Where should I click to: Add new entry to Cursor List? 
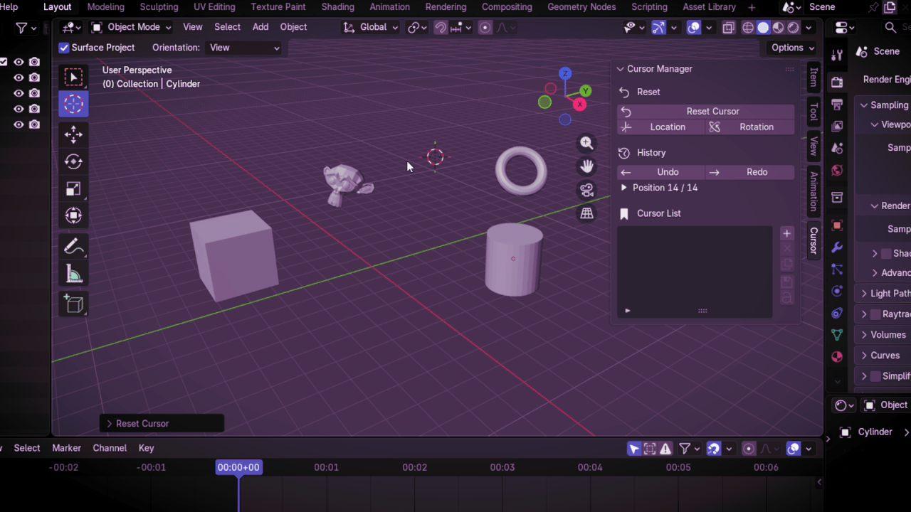click(x=786, y=233)
